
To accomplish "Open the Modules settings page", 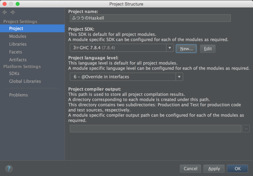I will click(18, 36).
